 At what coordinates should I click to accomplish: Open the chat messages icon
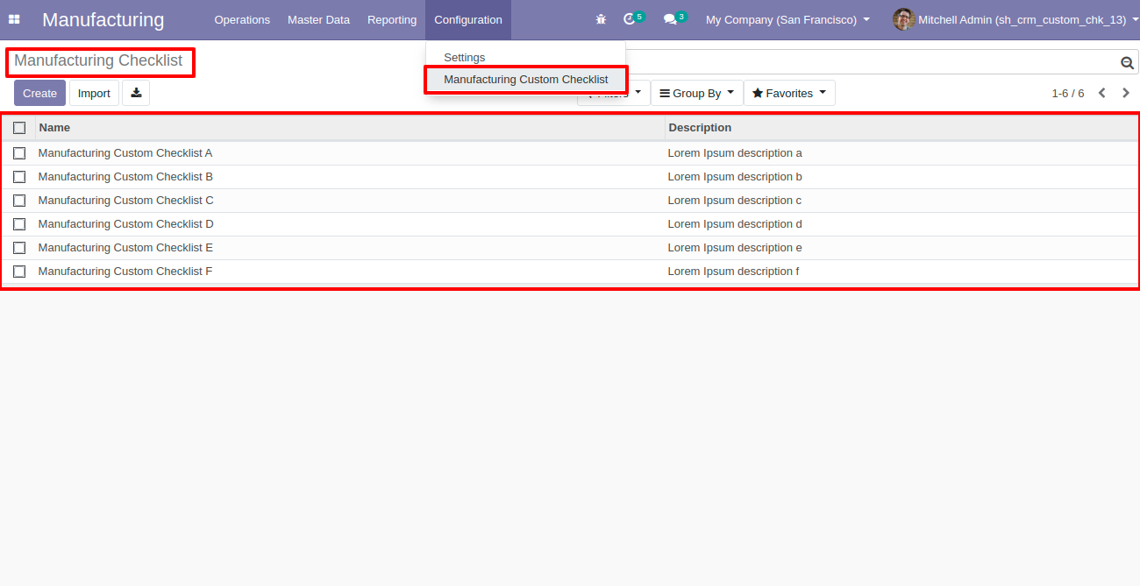click(x=670, y=19)
